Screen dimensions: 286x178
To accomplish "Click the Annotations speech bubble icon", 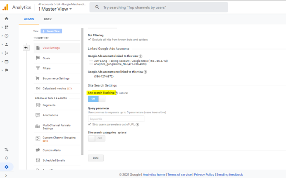I will pyautogui.click(x=38, y=115).
